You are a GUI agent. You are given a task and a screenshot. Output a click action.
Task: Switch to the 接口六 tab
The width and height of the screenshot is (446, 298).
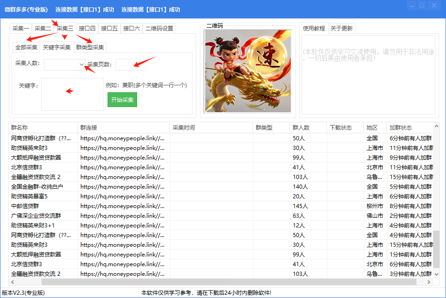pyautogui.click(x=132, y=29)
